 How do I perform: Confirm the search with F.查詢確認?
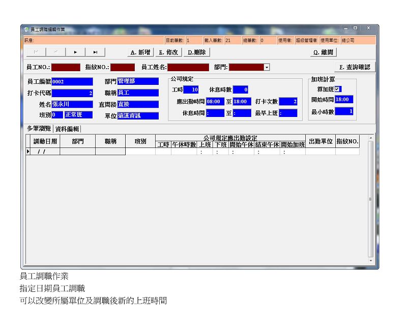click(x=354, y=67)
